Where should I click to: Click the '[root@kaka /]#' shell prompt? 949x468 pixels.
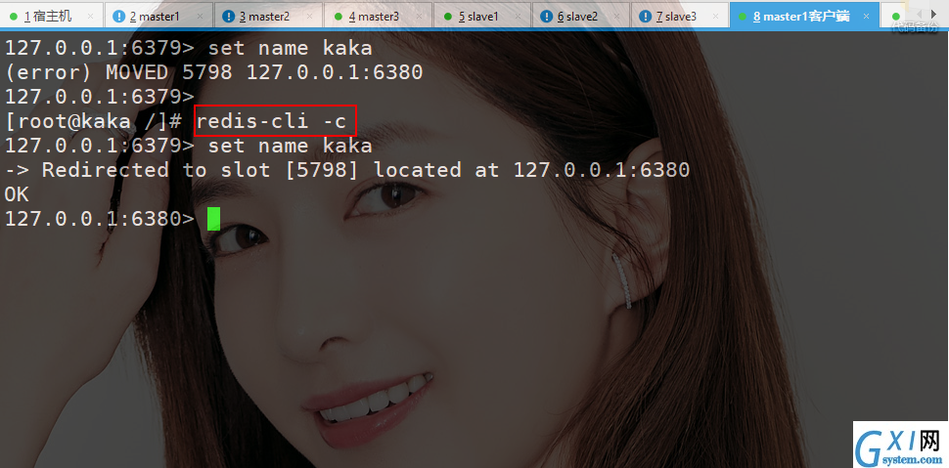[94, 121]
